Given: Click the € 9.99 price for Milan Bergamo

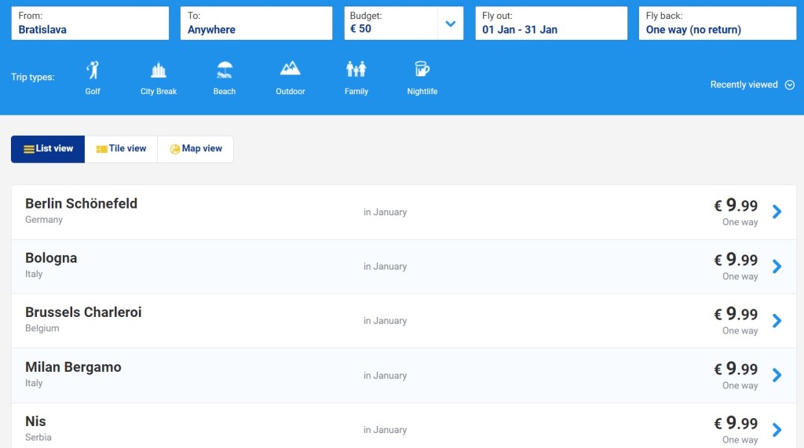Looking at the screenshot, I should (x=736, y=369).
